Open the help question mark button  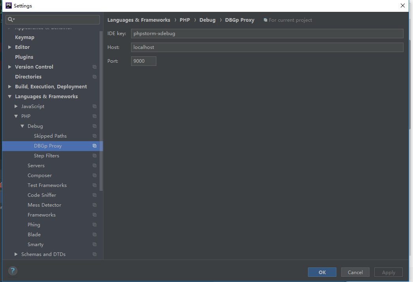(13, 271)
